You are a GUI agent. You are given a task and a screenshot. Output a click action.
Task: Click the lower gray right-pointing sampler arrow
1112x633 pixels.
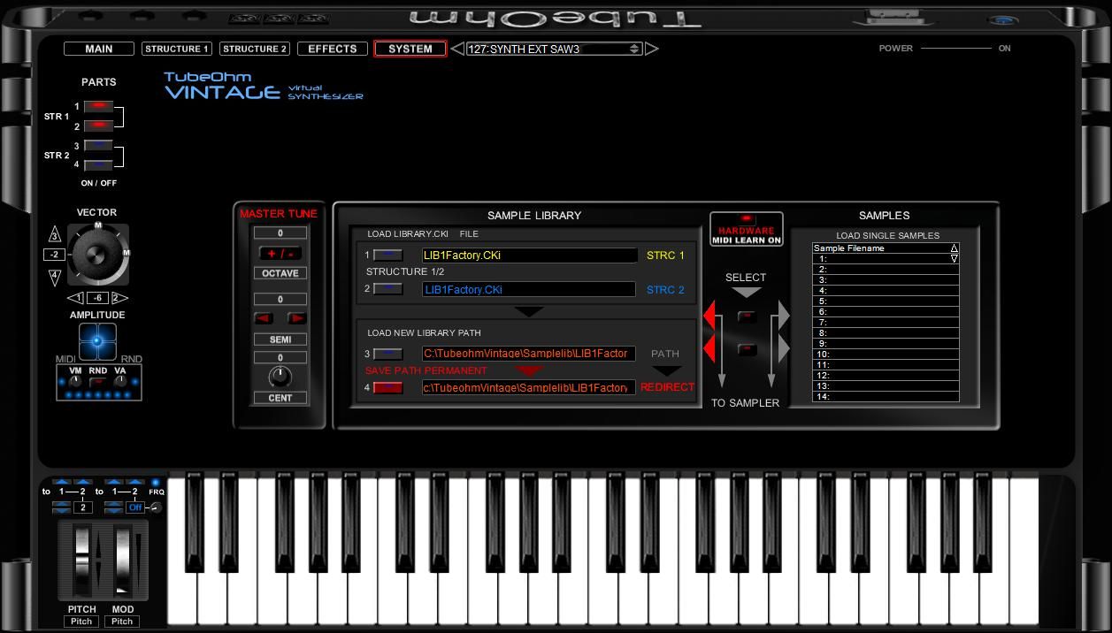click(x=783, y=348)
